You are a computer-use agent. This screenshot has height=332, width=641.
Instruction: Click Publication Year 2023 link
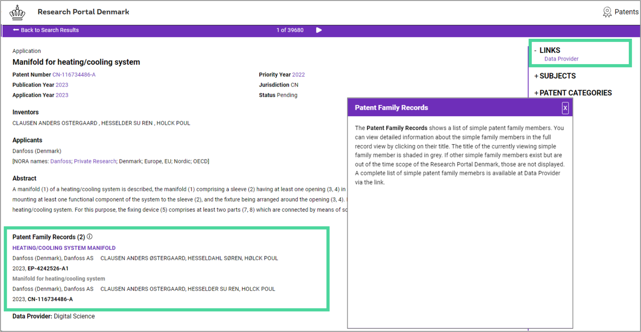[x=62, y=85]
